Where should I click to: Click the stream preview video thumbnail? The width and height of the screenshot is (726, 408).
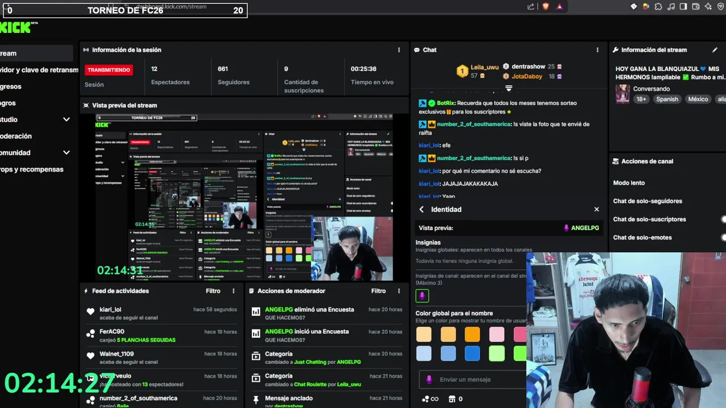244,197
